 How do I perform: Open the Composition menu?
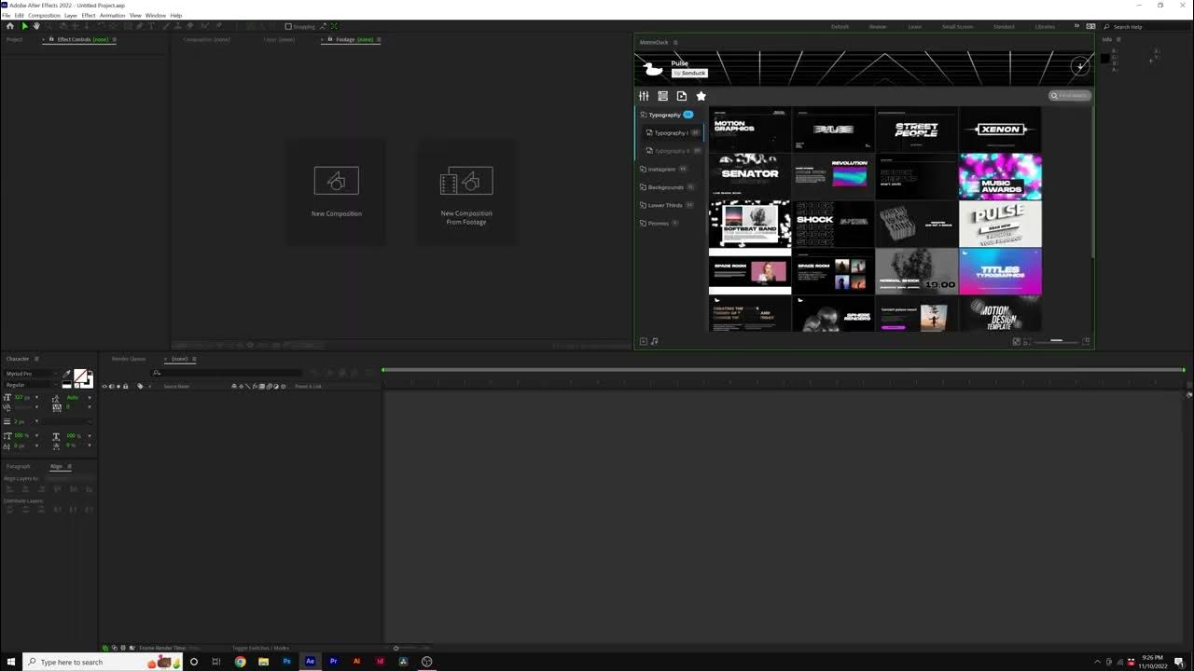[x=44, y=16]
